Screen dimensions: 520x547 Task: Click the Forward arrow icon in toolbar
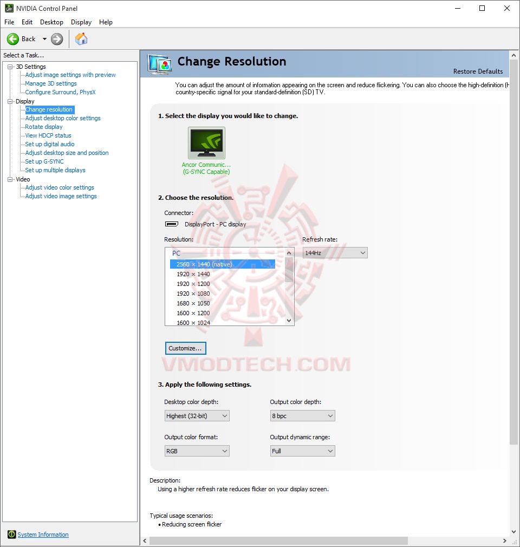tap(57, 38)
